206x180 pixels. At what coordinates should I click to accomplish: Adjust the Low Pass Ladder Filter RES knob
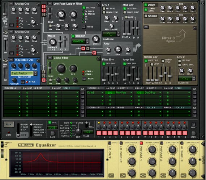click(x=73, y=14)
